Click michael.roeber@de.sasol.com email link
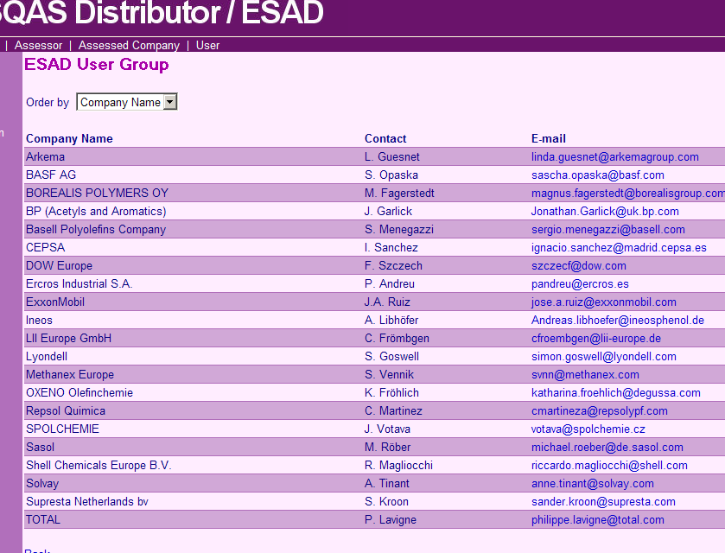 [x=607, y=447]
